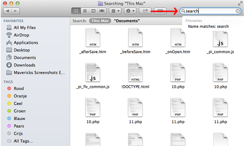Set search scope to This Mac
244x146 pixels.
[100, 21]
